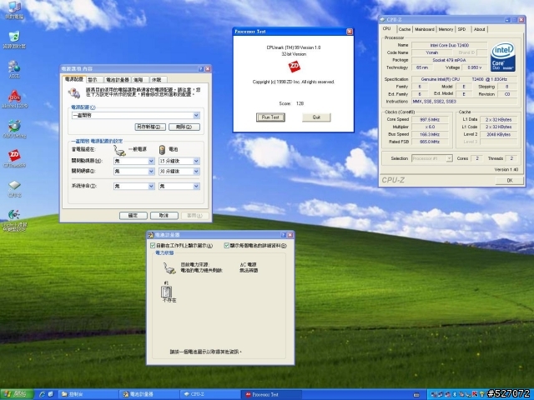Select the CPU tab in CPU-Z
This screenshot has width=534, height=400.
tap(387, 28)
